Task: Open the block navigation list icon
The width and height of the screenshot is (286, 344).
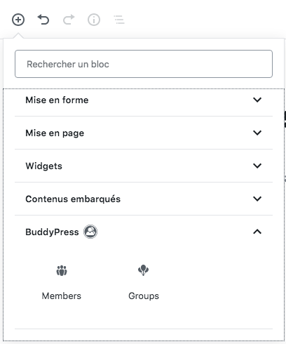Action: pyautogui.click(x=119, y=20)
